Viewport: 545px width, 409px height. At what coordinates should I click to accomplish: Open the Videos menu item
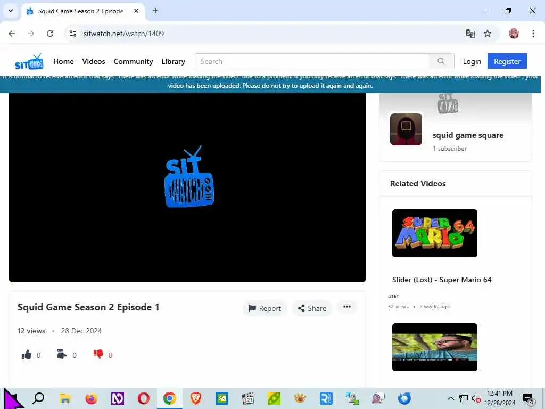(x=94, y=61)
